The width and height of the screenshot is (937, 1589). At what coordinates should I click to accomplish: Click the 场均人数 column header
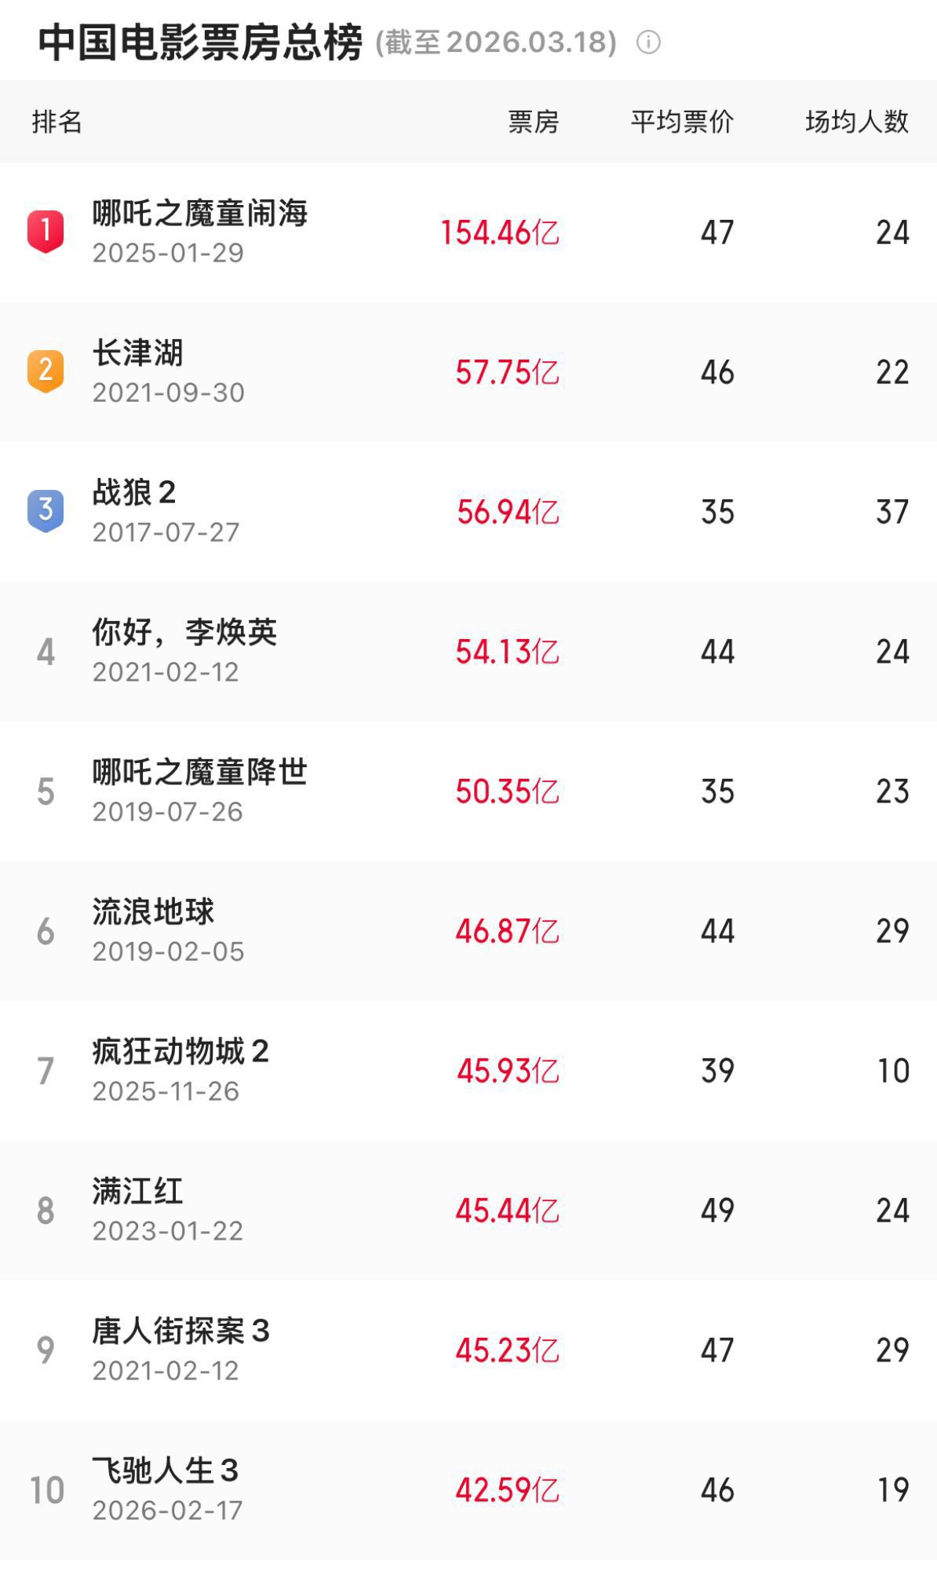pos(857,122)
